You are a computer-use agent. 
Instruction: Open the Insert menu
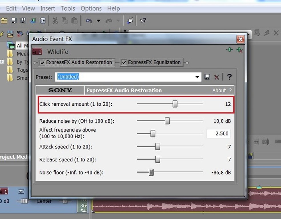tap(48, 8)
